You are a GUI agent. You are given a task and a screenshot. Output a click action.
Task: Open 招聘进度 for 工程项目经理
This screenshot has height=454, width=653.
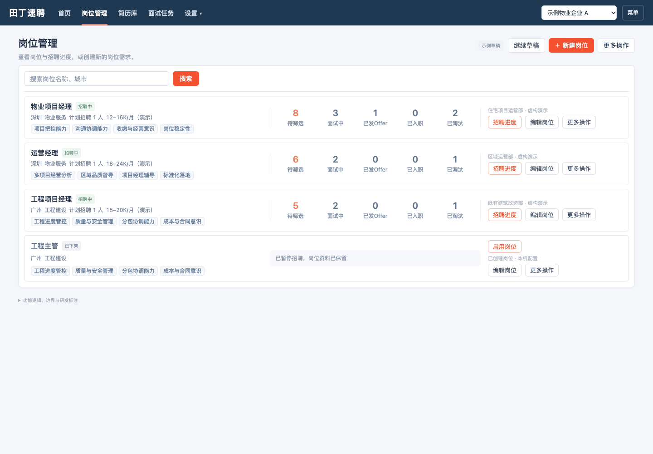click(x=505, y=215)
